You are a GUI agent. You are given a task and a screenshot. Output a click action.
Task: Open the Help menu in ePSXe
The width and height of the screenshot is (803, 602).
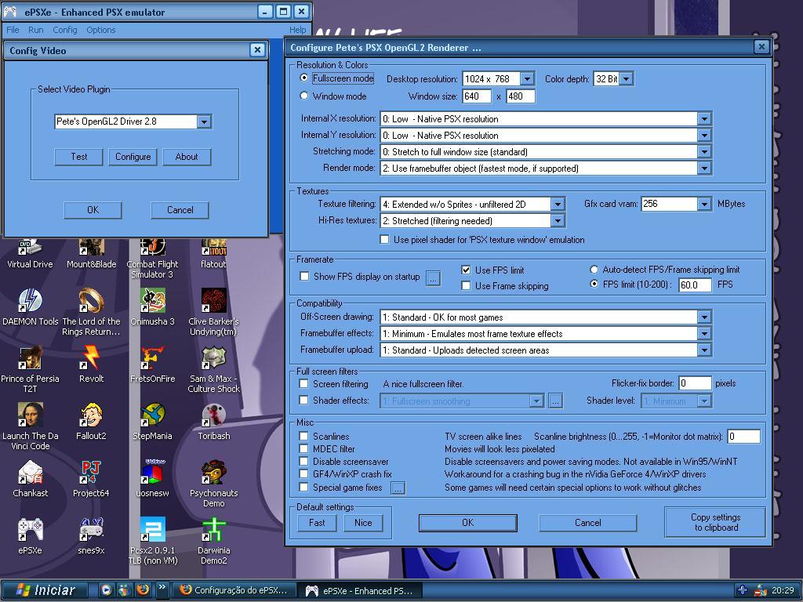coord(297,30)
